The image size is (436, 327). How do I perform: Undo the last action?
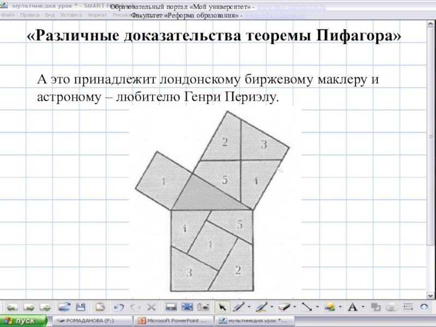click(x=119, y=307)
